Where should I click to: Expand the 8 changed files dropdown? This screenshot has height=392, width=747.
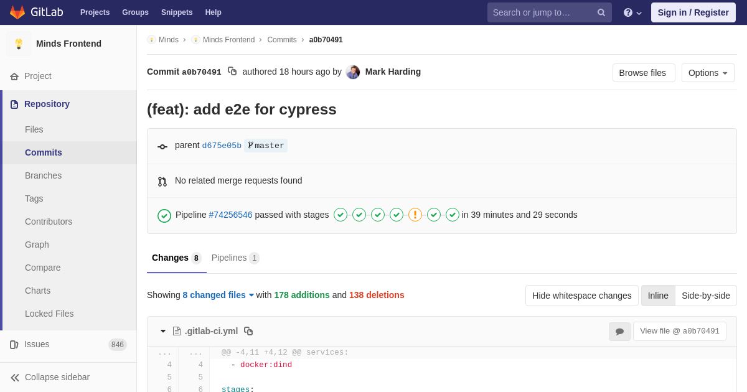[218, 295]
